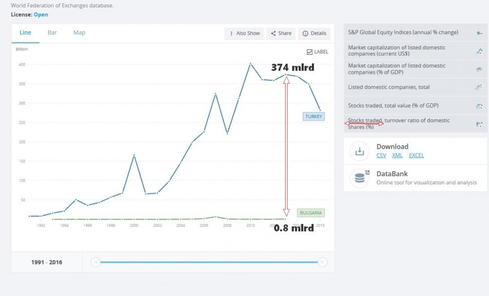Open the Also Show menu
The height and width of the screenshot is (296, 489).
(244, 33)
